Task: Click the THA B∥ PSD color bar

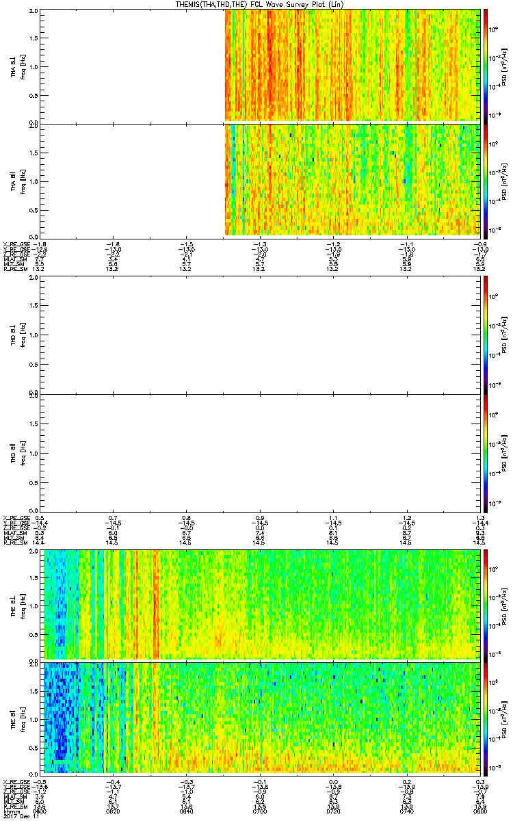Action: (x=486, y=181)
